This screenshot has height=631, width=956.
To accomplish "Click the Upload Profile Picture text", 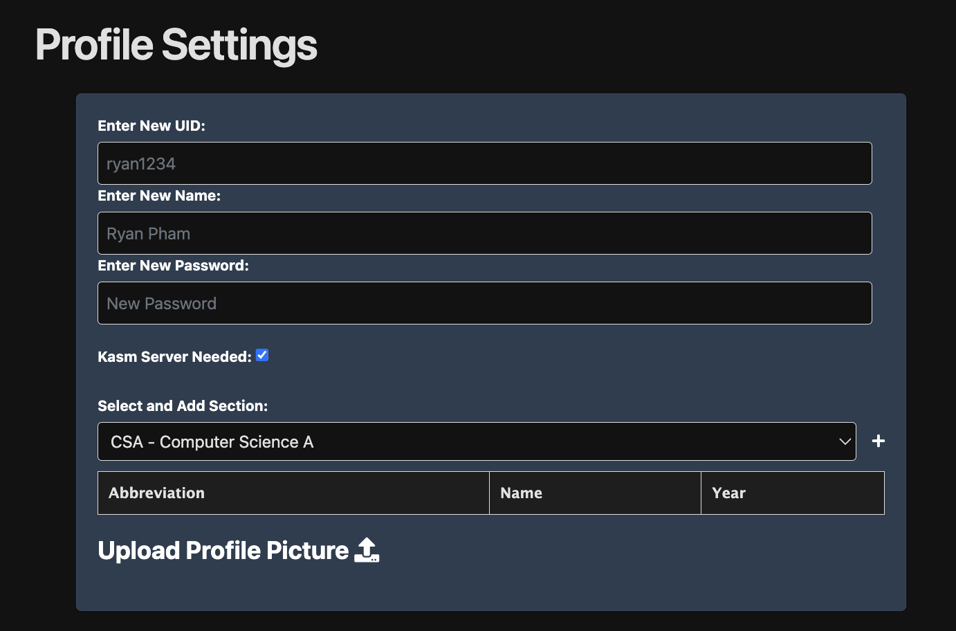I will pos(223,551).
